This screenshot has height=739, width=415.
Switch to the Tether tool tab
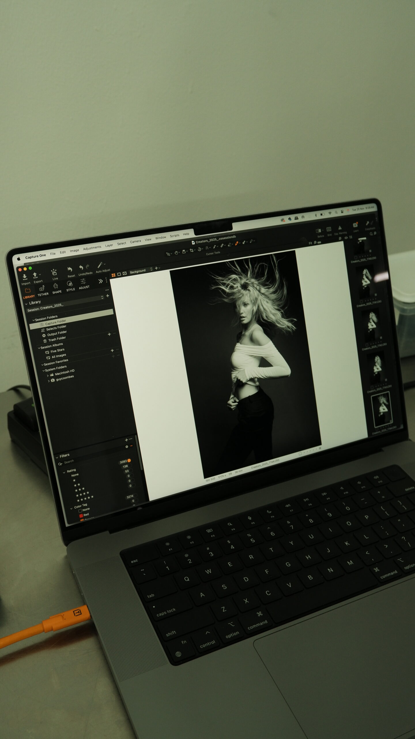click(x=42, y=290)
